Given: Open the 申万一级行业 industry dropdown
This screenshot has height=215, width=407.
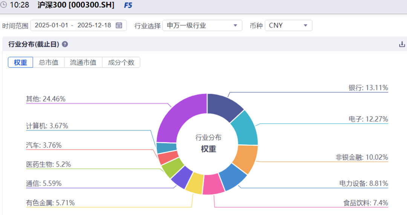Looking at the screenshot, I should click(x=202, y=26).
